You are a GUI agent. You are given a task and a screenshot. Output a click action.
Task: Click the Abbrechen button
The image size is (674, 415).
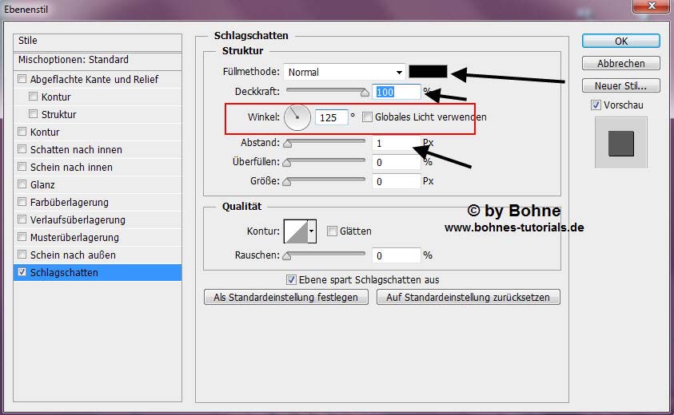[620, 63]
